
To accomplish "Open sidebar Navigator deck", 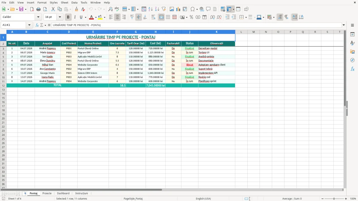I will (x=352, y=60).
